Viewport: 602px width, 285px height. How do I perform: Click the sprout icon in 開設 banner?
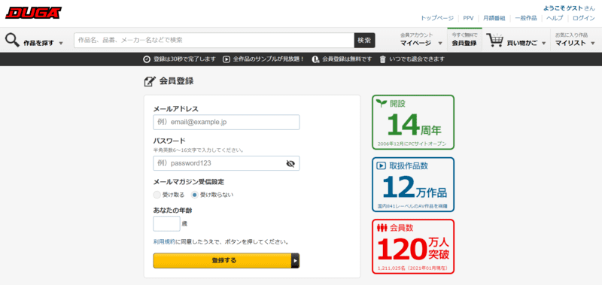(382, 103)
